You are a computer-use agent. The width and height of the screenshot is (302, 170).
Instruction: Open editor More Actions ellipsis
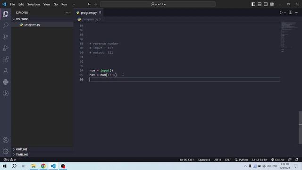point(297,13)
